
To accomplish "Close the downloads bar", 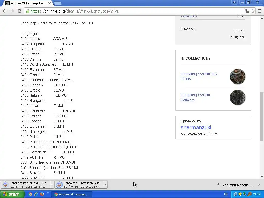I will pyautogui.click(x=259, y=185).
